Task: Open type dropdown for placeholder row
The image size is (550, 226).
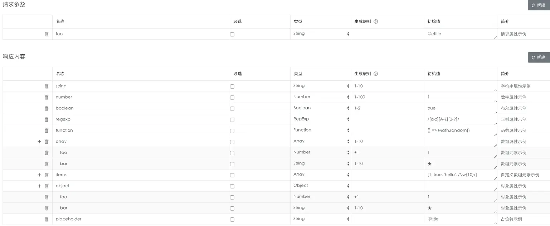Action: click(x=321, y=219)
